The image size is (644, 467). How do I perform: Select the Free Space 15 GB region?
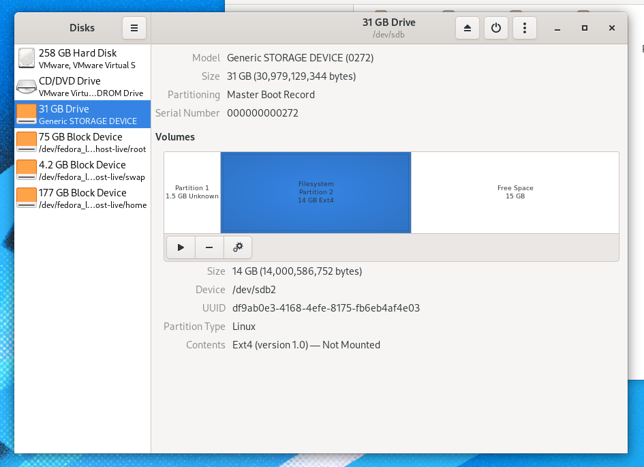515,192
